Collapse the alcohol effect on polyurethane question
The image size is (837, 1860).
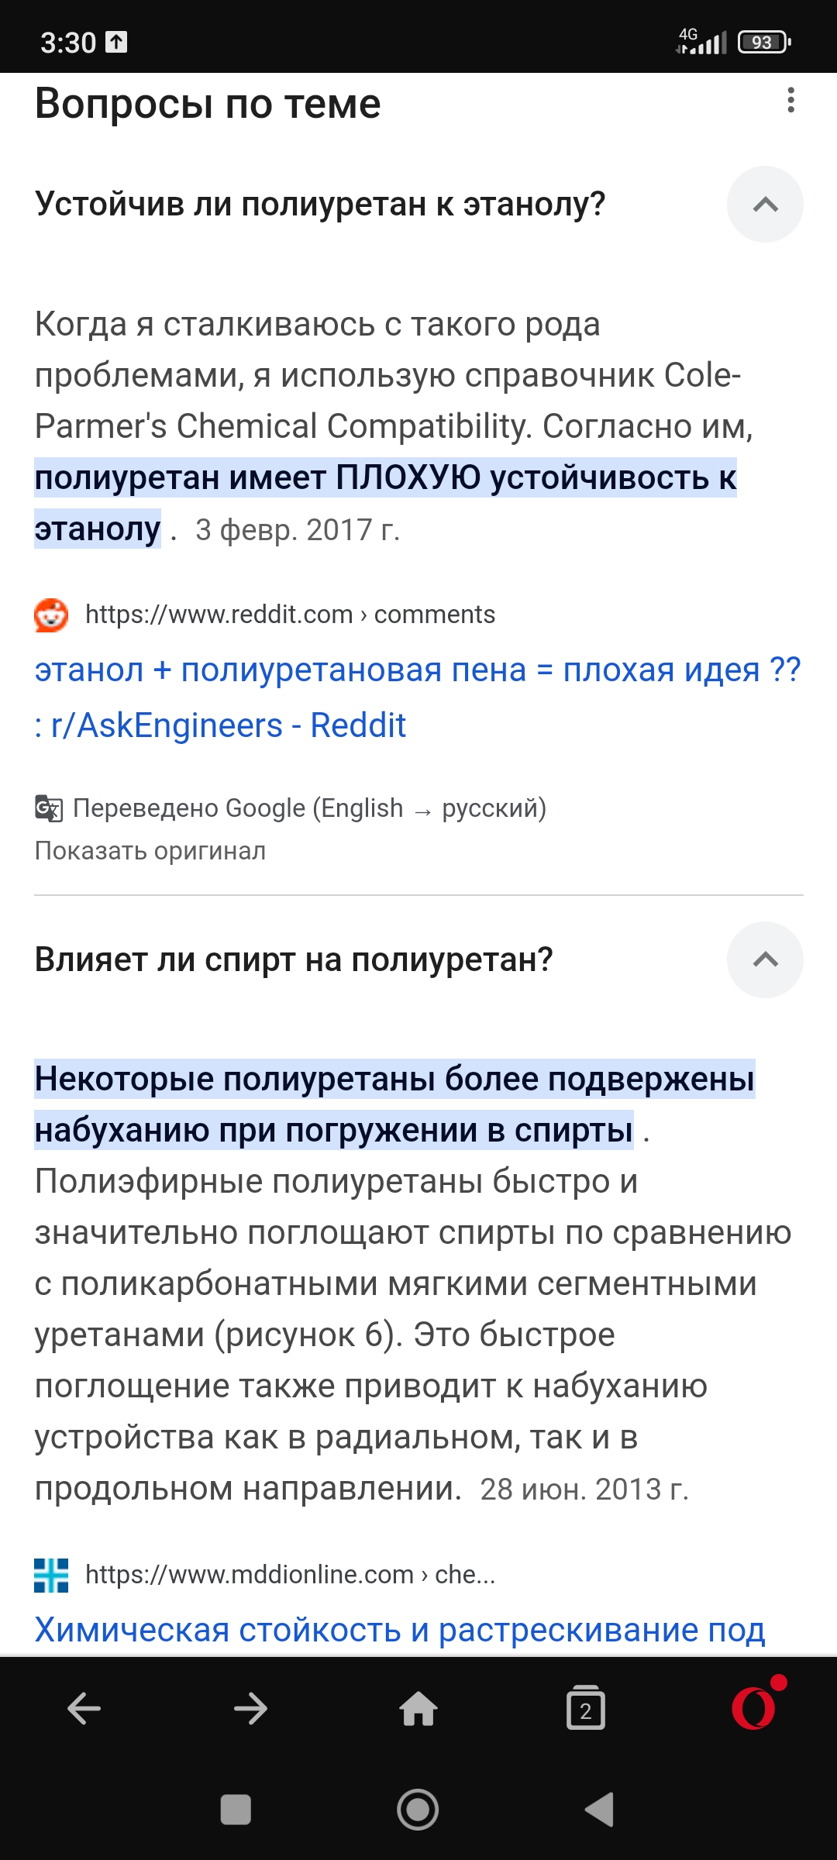tap(764, 959)
